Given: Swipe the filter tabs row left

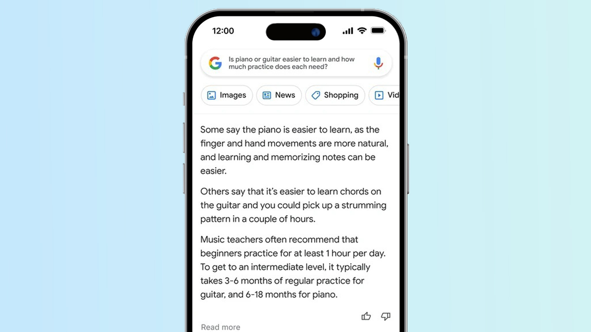Looking at the screenshot, I should tap(295, 95).
